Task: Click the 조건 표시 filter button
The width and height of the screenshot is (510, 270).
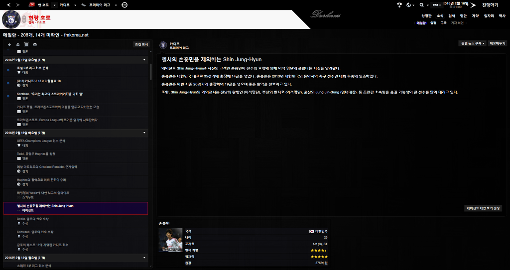Action: (141, 44)
